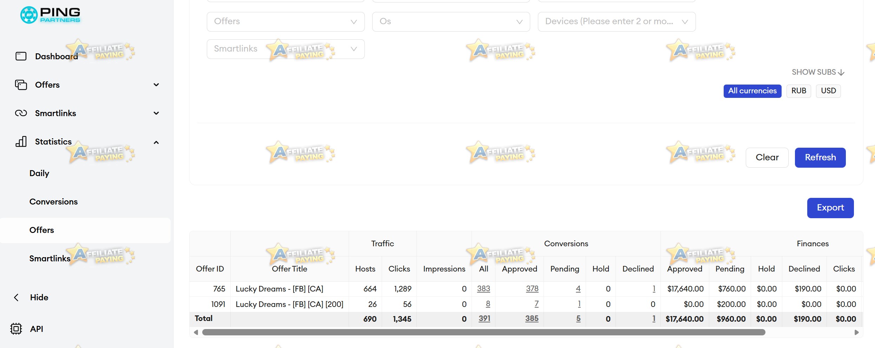875x348 pixels.
Task: Click approved finances value $17,640.00 in row 765
Action: (x=685, y=289)
